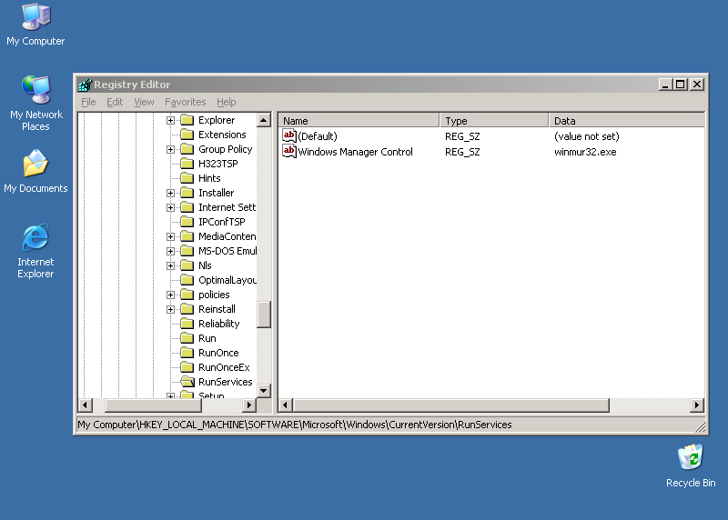Click the Hints key folder icon
Screen dimensions: 728x520
(187, 178)
